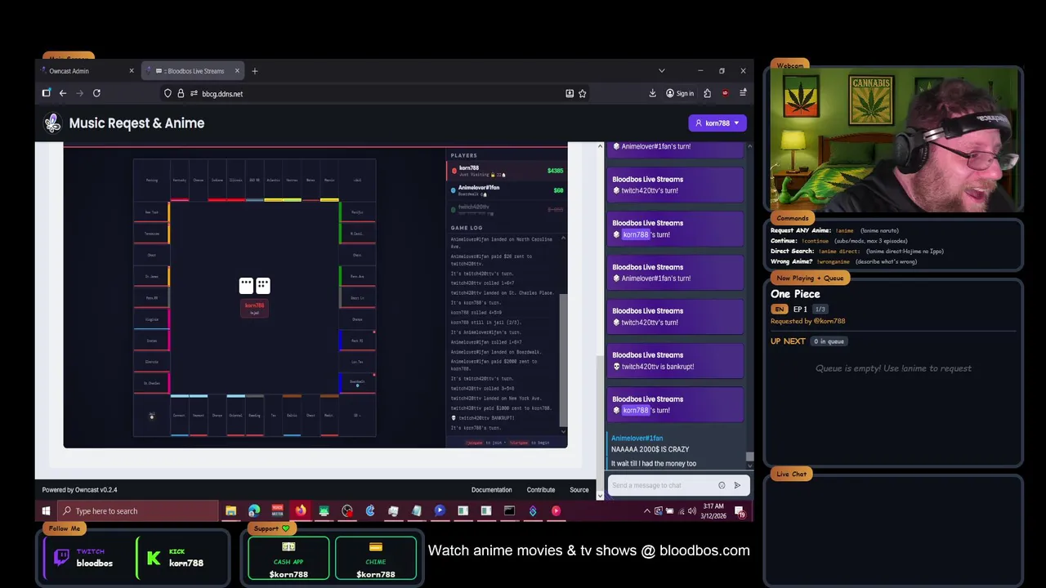Close the Owncast Admin tab
1046x588 pixels.
131,71
